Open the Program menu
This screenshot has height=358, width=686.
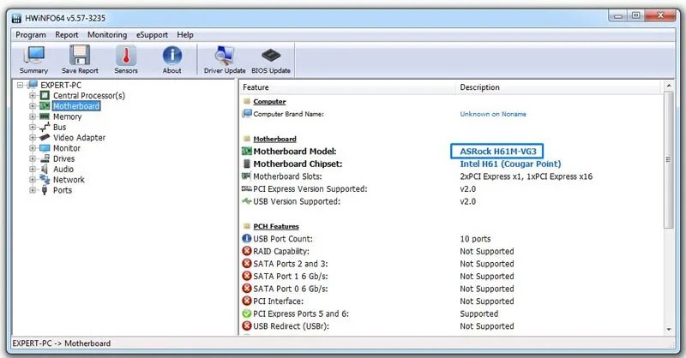[31, 35]
